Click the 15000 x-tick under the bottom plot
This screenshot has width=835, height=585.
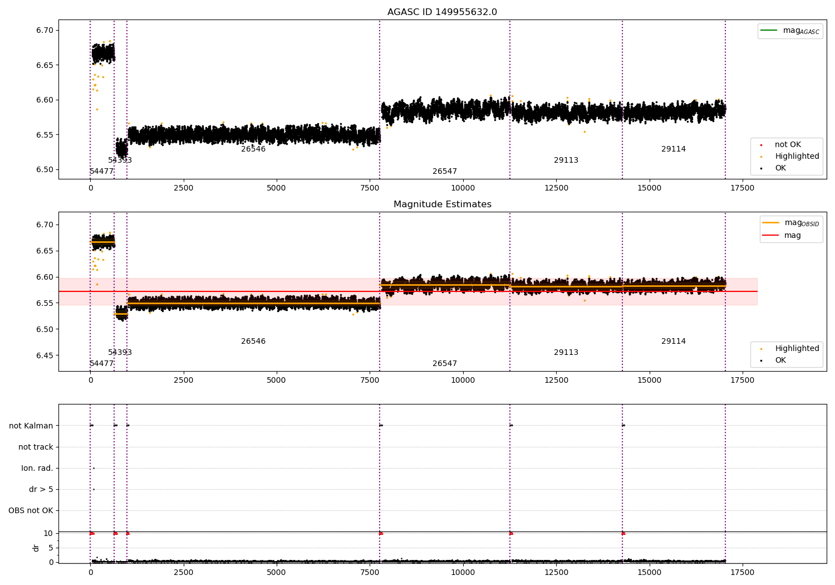650,573
